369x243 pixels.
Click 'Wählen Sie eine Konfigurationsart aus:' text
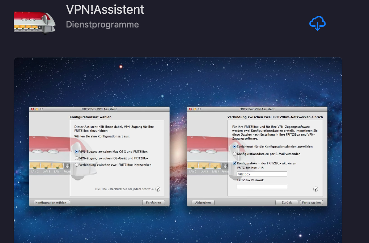click(102, 136)
